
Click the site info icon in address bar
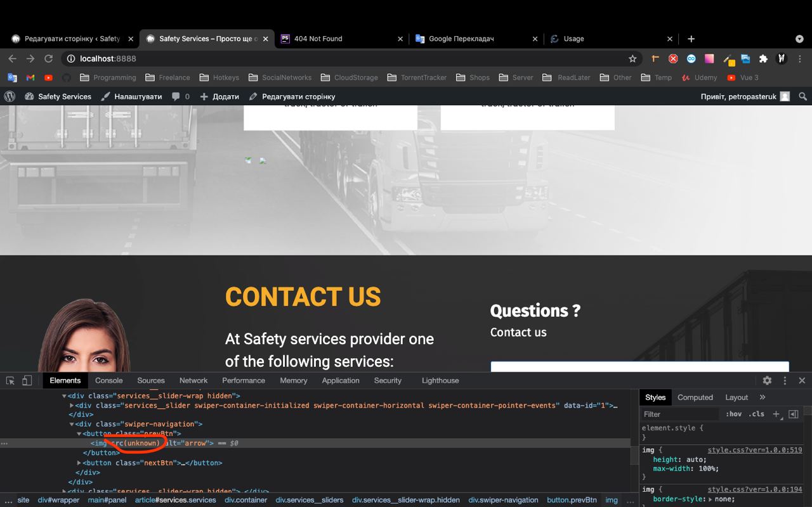pos(70,58)
